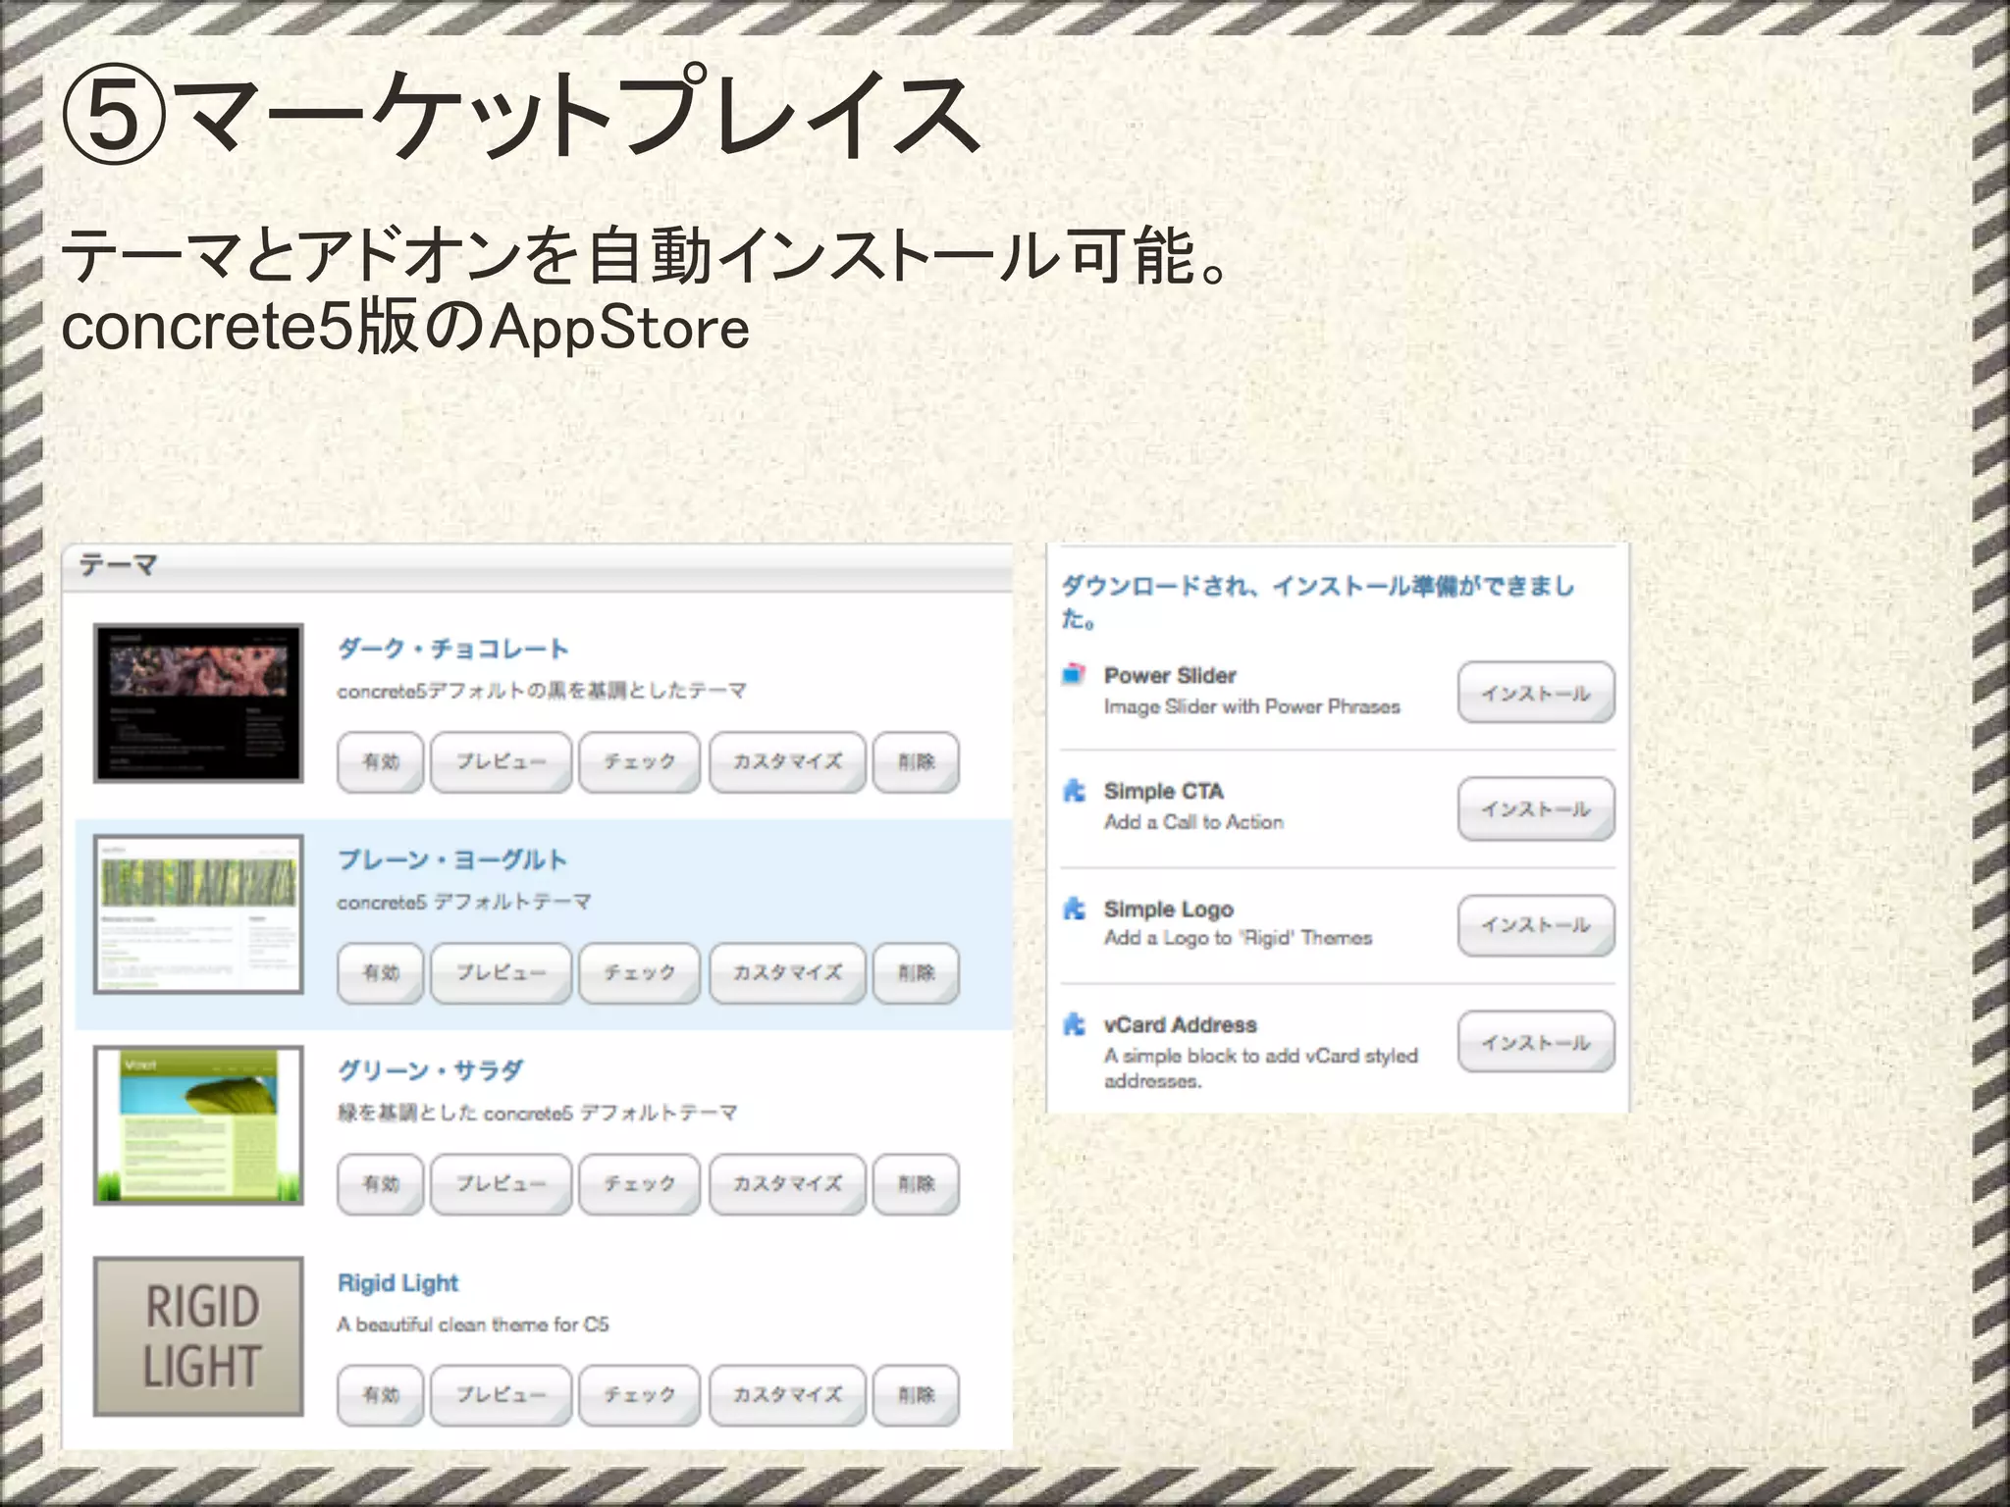
Task: Click the vCard Address puzzle-piece icon
Action: [x=1075, y=1024]
